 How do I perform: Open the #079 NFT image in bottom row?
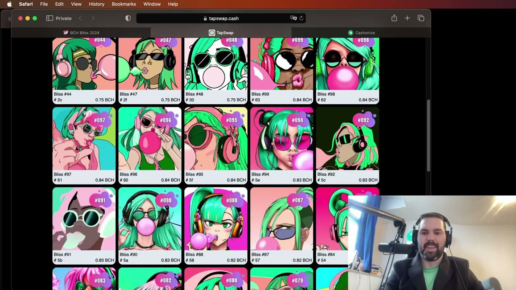282,279
